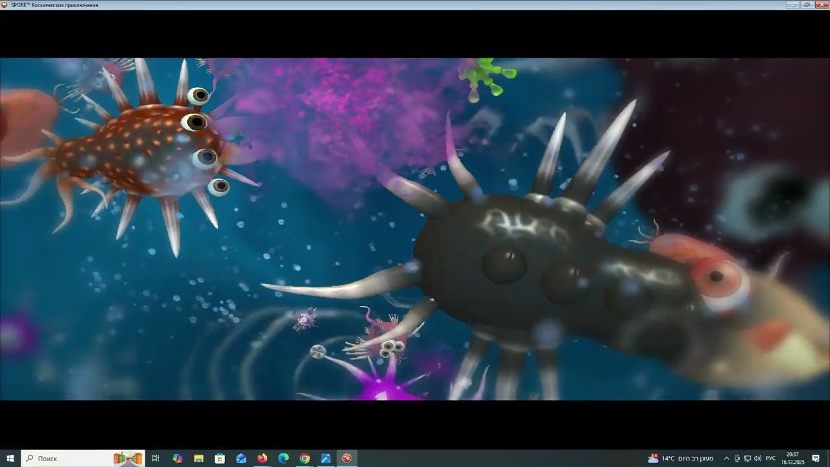Restore down the SPORE window
The image size is (830, 467).
click(x=807, y=5)
